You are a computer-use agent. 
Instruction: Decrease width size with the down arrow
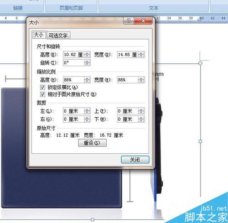click(x=141, y=56)
